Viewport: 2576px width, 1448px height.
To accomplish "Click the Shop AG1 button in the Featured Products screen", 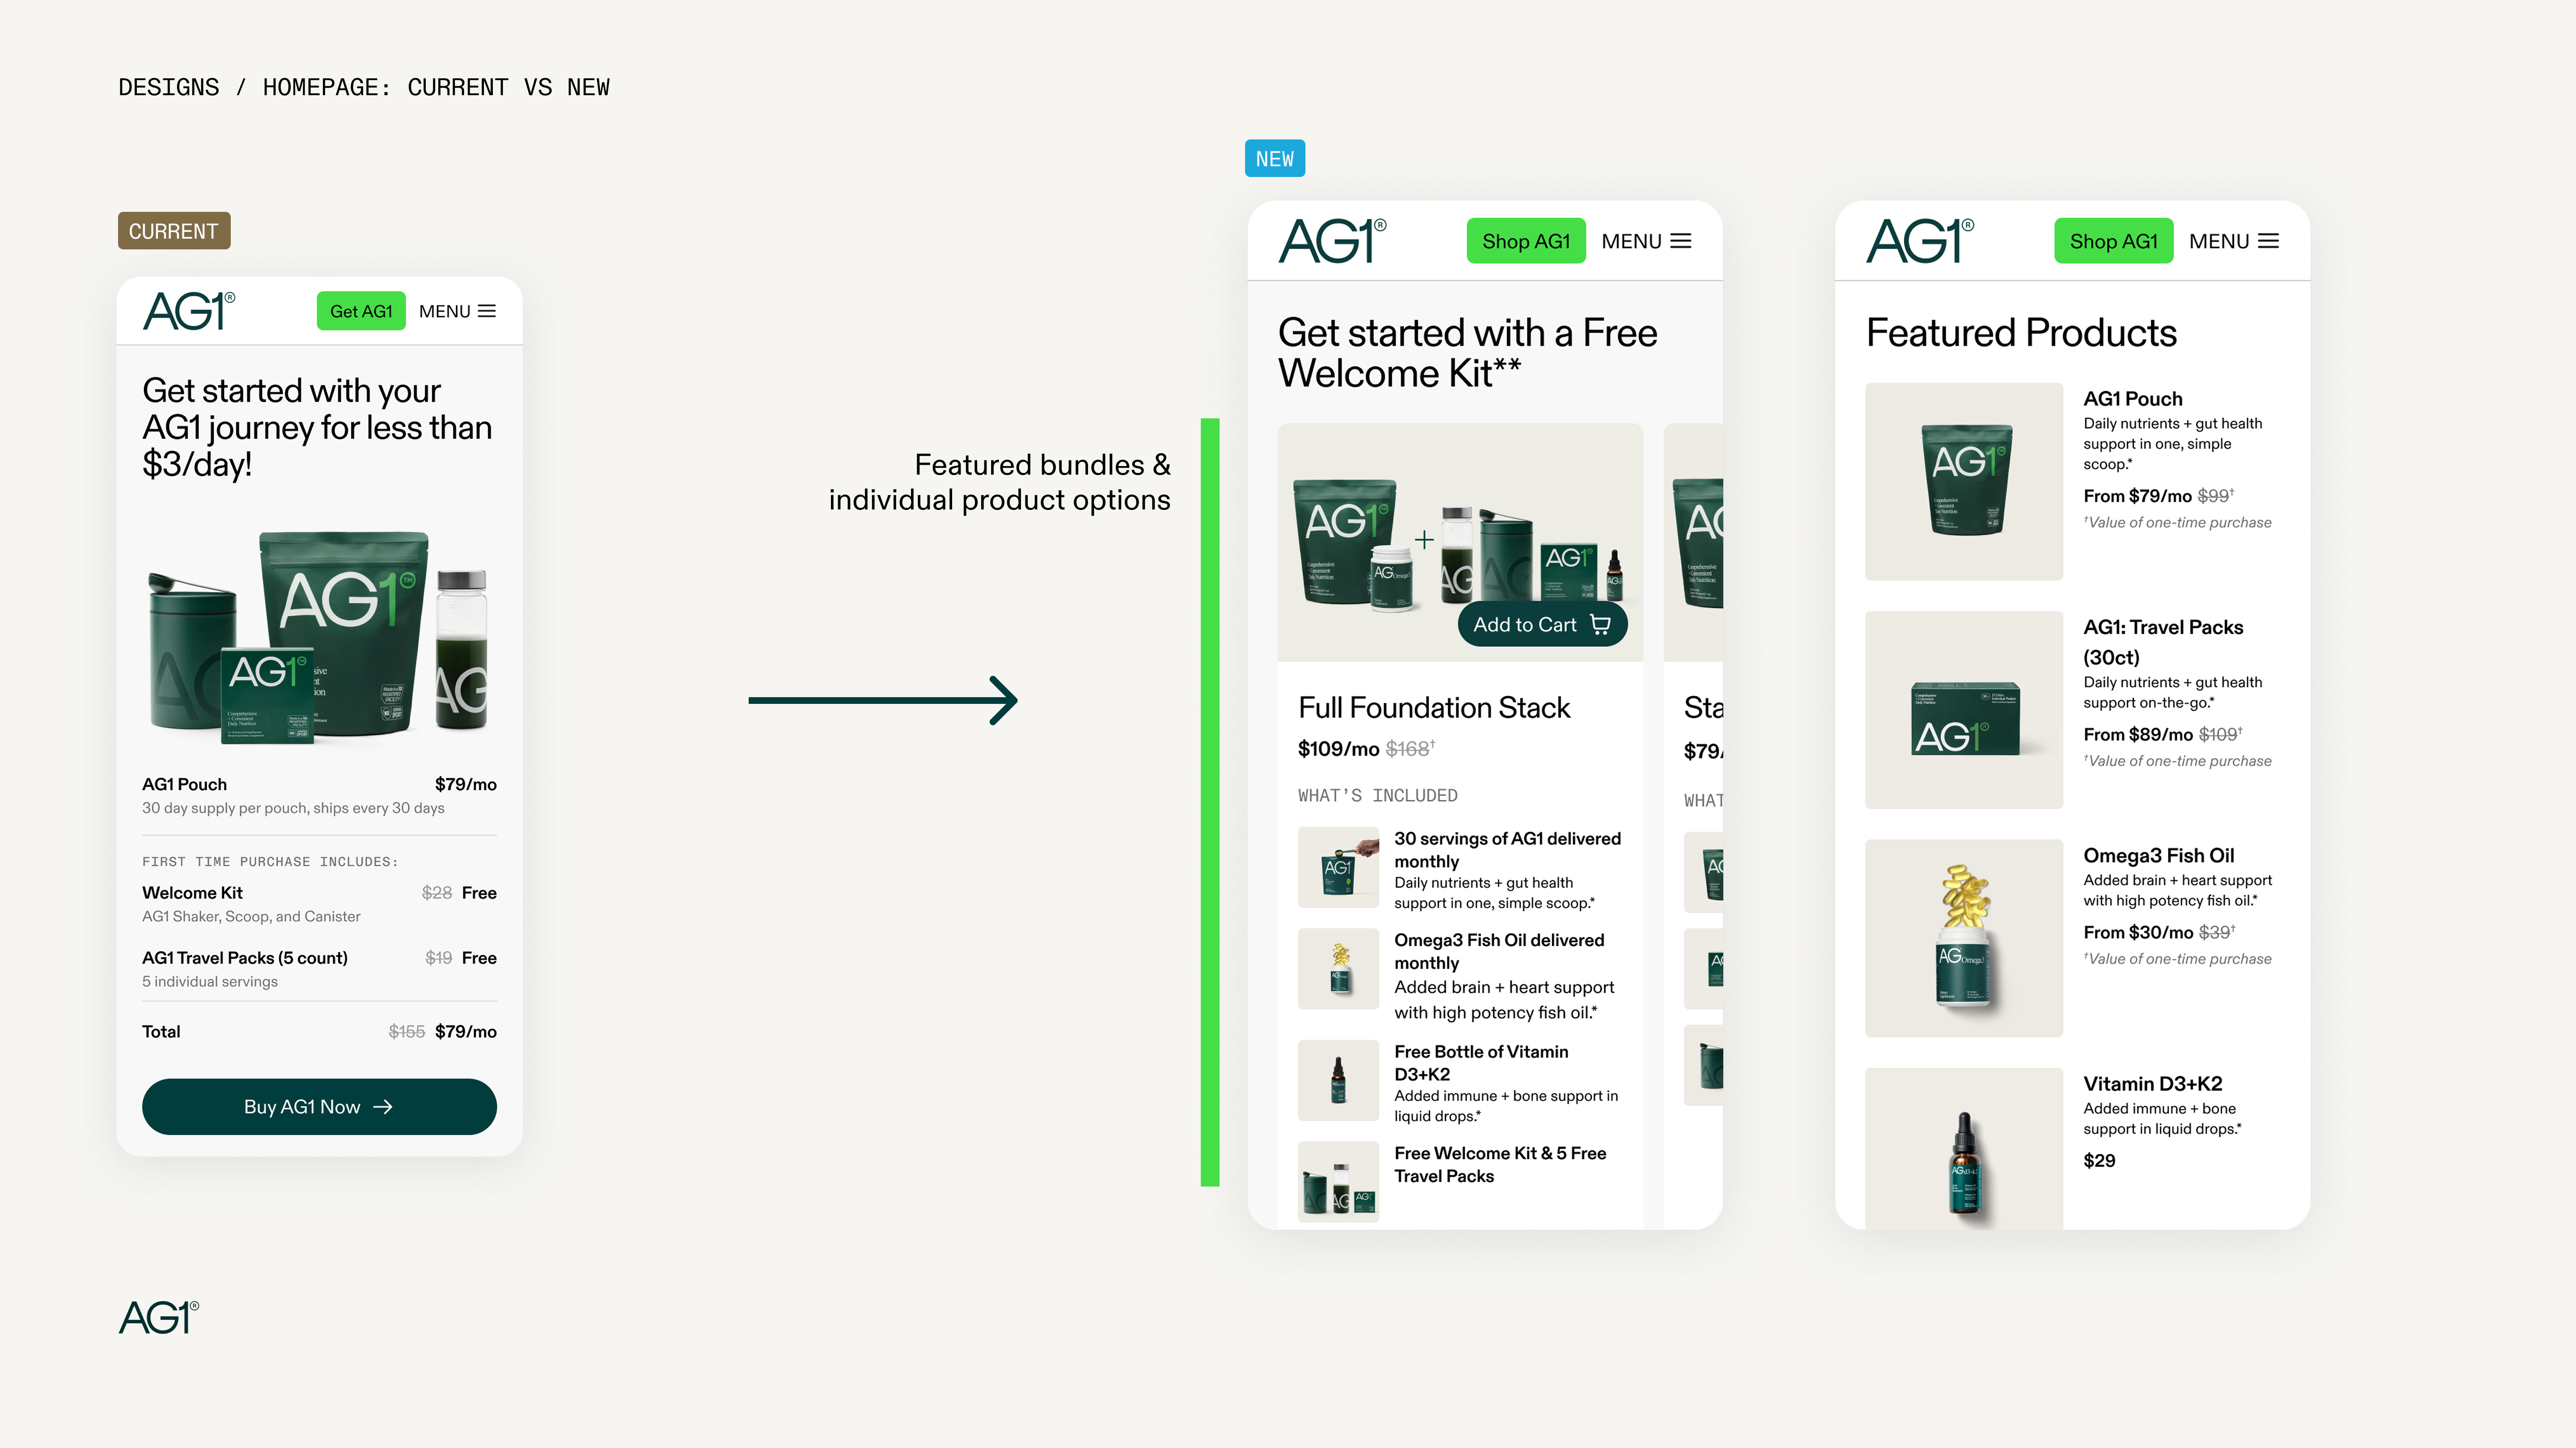I will [x=2113, y=241].
